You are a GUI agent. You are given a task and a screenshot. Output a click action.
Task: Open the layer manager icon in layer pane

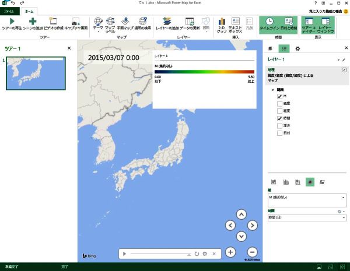click(x=270, y=48)
